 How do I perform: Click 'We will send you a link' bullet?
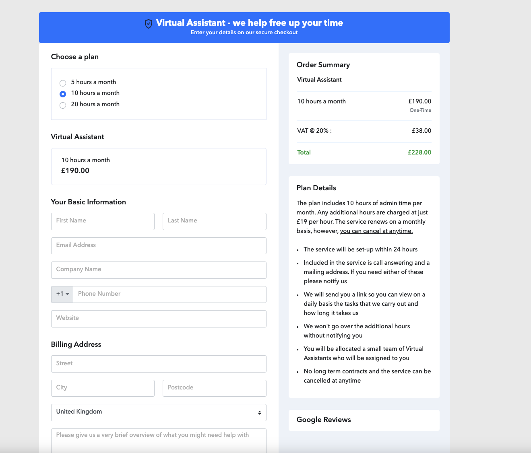click(x=364, y=304)
